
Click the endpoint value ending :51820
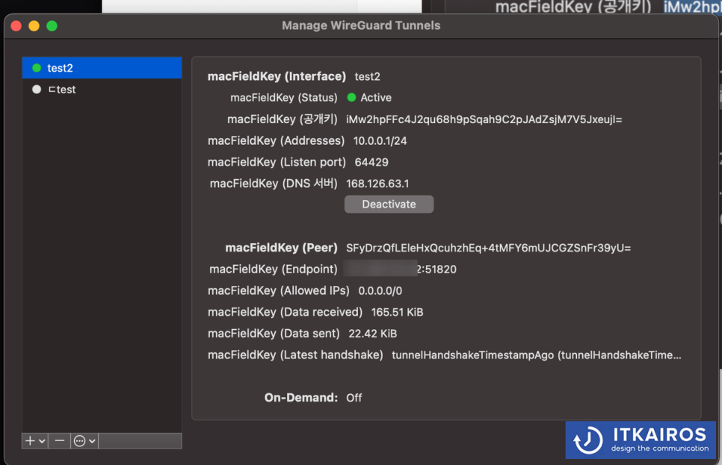click(x=400, y=269)
